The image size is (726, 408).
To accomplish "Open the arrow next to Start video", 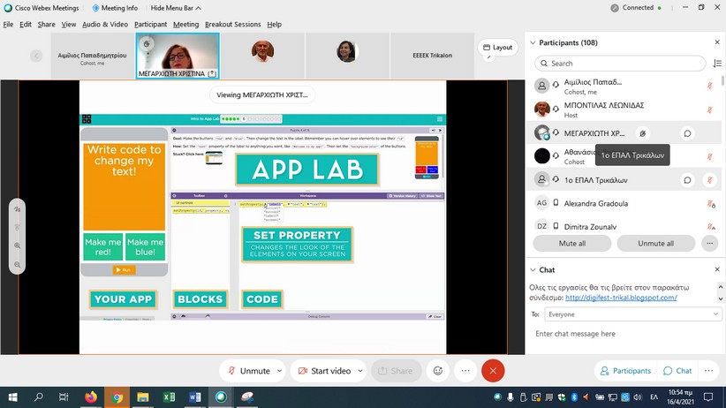I will [x=360, y=371].
